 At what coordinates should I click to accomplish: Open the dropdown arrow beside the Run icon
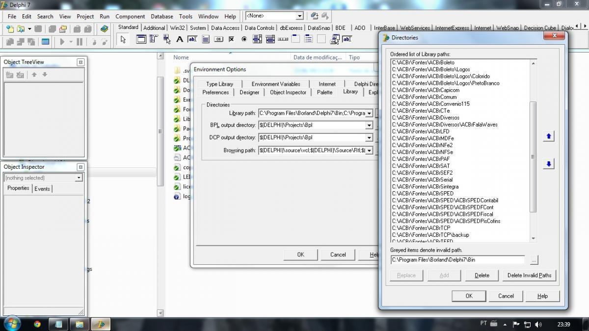[x=71, y=42]
